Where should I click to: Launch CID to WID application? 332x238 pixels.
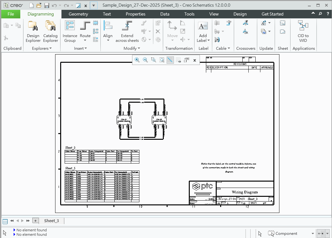click(x=303, y=31)
